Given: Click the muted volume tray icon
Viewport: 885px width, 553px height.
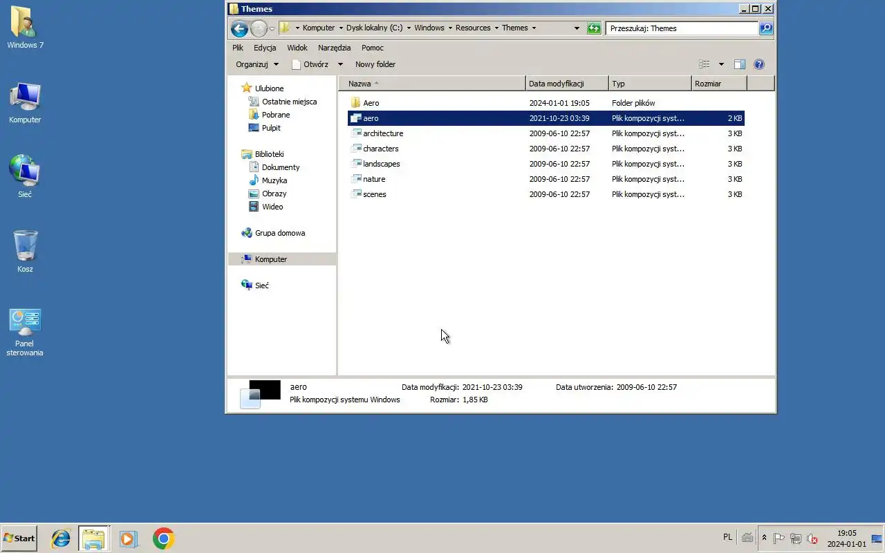Looking at the screenshot, I should click(812, 538).
